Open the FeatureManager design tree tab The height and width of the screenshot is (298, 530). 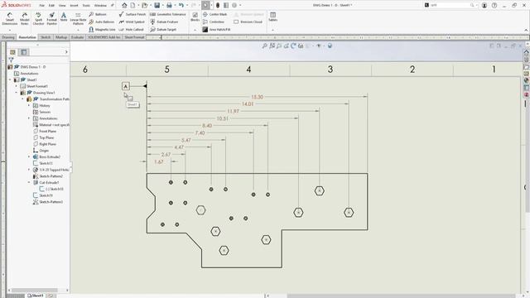click(x=13, y=52)
